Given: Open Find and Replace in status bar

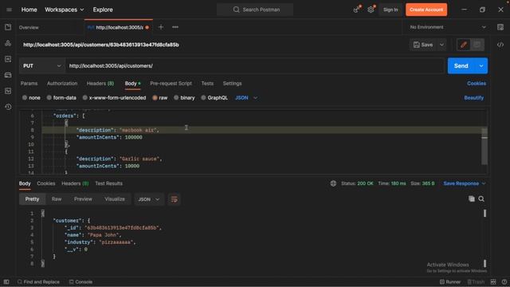Looking at the screenshot, I should click(38, 281).
